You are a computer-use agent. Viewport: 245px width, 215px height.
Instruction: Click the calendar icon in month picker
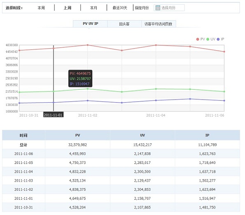(158, 8)
